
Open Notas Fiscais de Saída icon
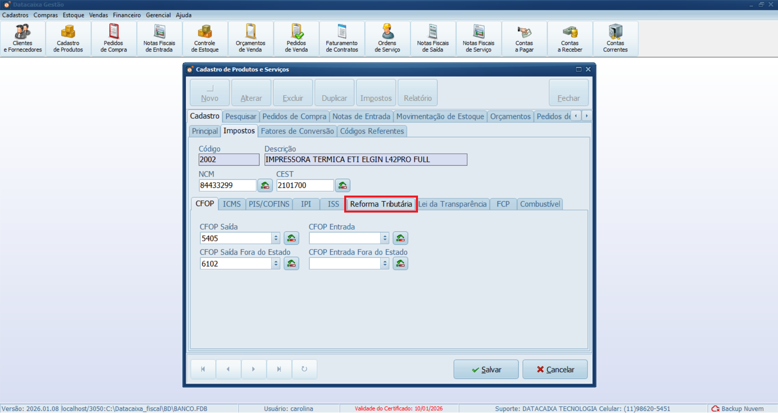(433, 39)
